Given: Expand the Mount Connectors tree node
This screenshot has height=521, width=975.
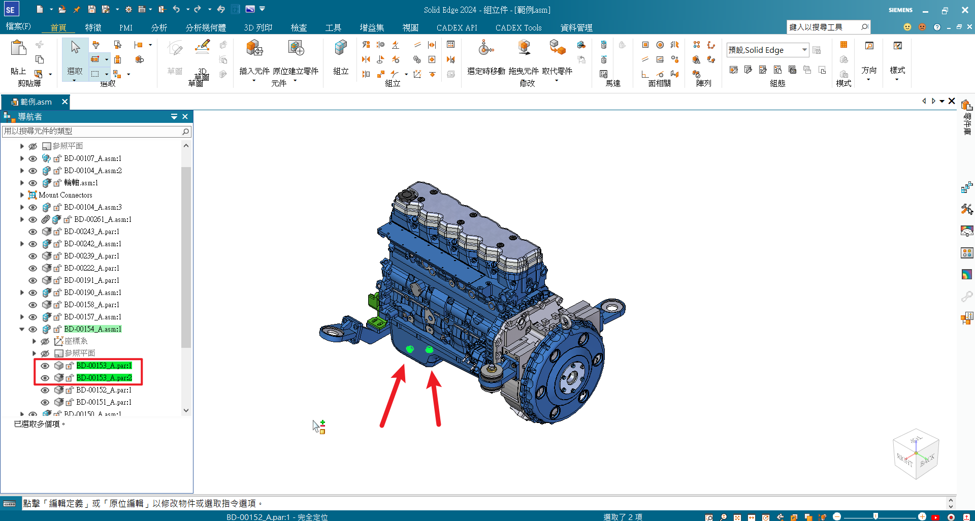Looking at the screenshot, I should [x=22, y=195].
